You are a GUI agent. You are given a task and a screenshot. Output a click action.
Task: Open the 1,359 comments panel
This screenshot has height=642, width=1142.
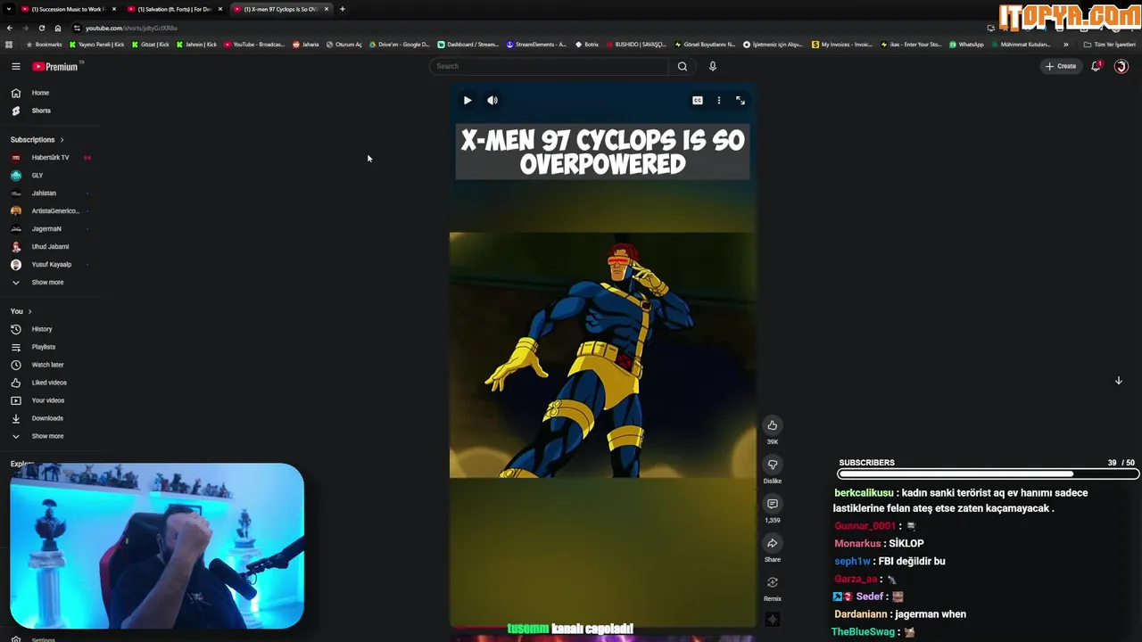773,504
